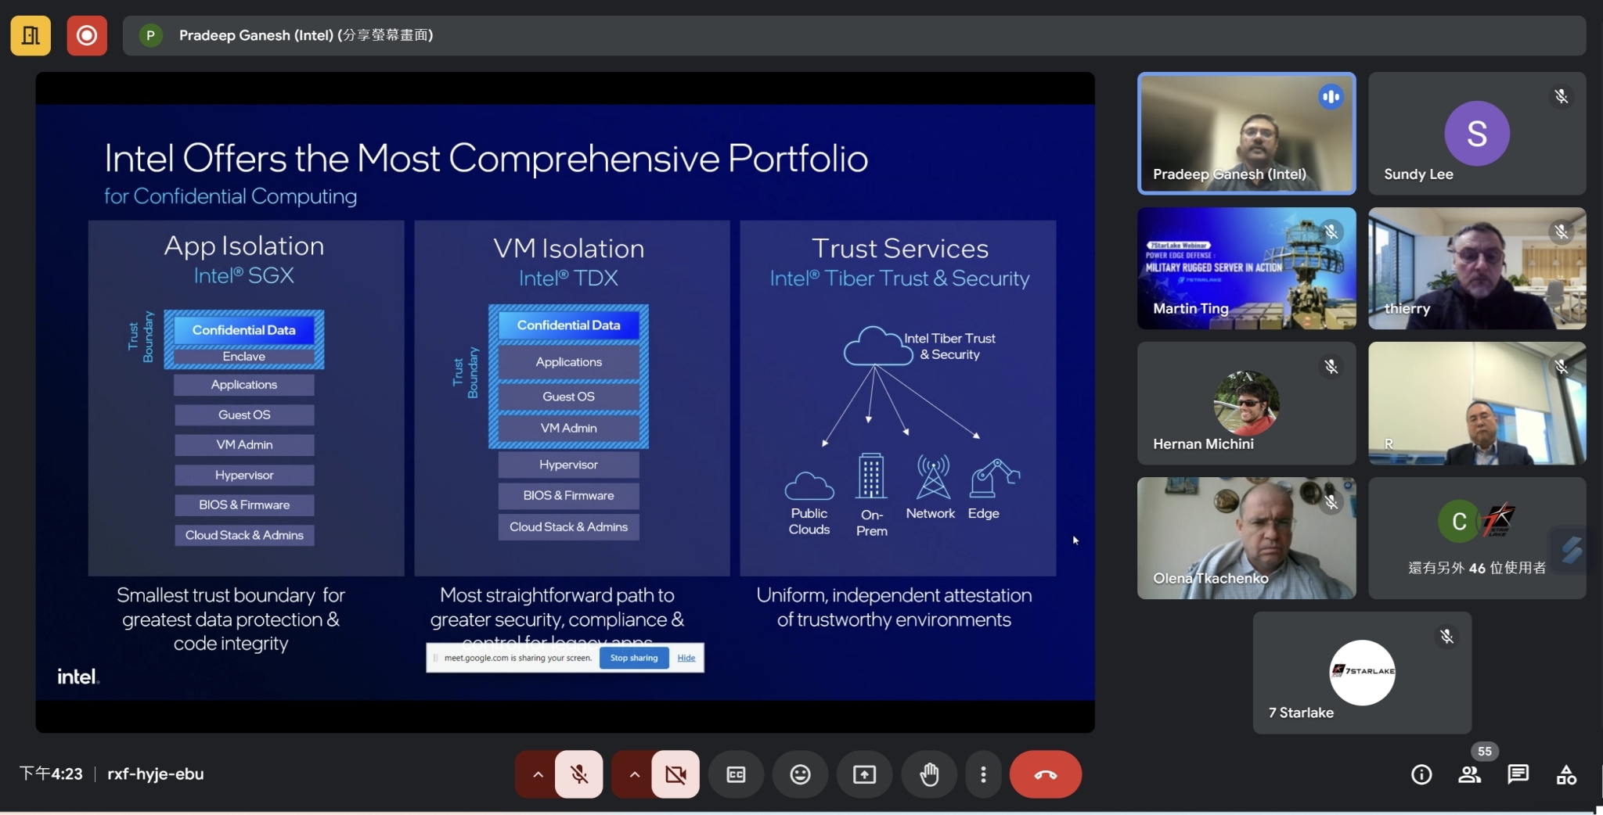
Task: Click the yellow icon in the top-left corner
Action: coord(30,35)
